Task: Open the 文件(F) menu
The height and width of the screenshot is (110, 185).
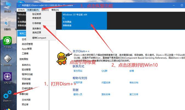Action: (21, 10)
